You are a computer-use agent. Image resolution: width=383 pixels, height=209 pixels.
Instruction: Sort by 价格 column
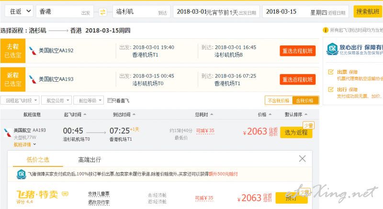pos(265,114)
